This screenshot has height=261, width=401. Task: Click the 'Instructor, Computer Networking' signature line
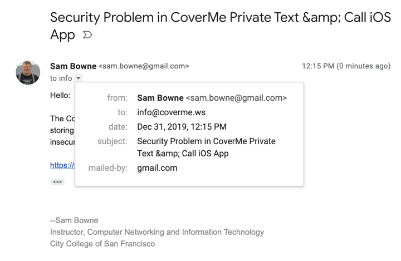pyautogui.click(x=157, y=232)
